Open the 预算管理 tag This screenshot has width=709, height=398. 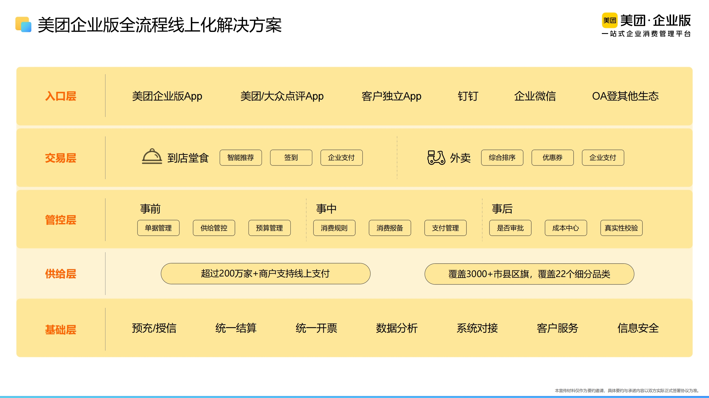tap(269, 228)
